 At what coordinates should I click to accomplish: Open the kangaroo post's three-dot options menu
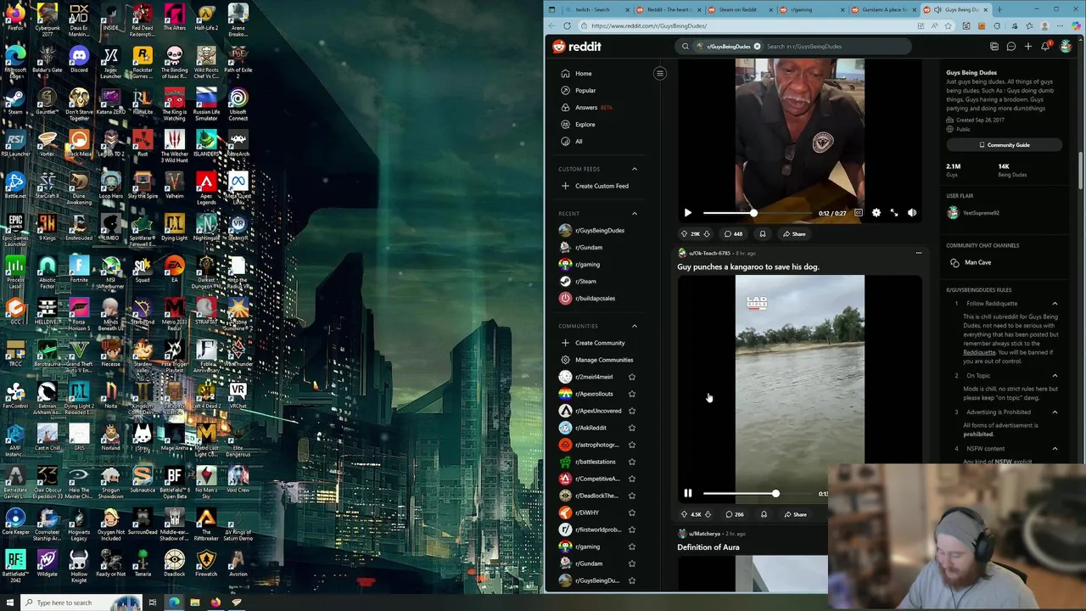pos(918,253)
